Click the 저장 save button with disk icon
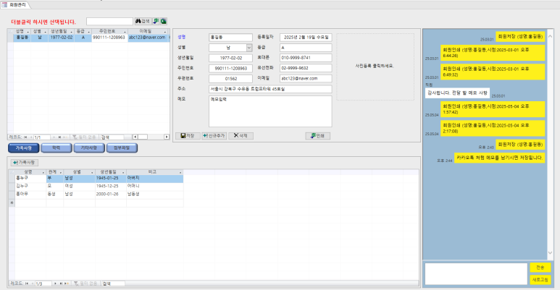Screen dimensions: 560x290 tap(188, 135)
